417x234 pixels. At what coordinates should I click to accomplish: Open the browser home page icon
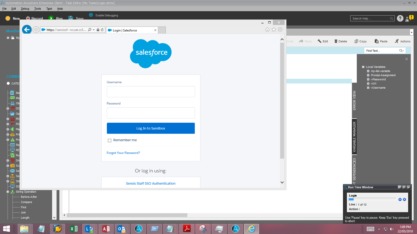[x=267, y=30]
